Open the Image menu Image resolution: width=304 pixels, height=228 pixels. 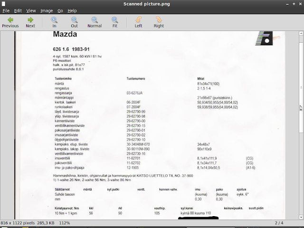point(47,10)
